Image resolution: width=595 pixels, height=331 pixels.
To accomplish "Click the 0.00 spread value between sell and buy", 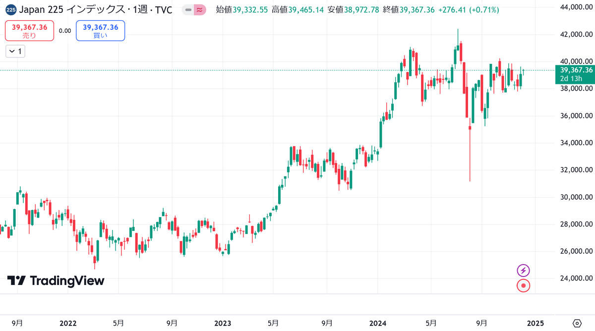I will pyautogui.click(x=65, y=31).
